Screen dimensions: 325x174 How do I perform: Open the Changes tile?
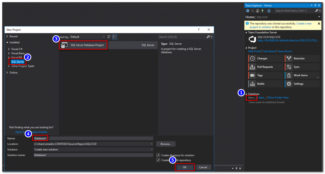[x=266, y=59]
